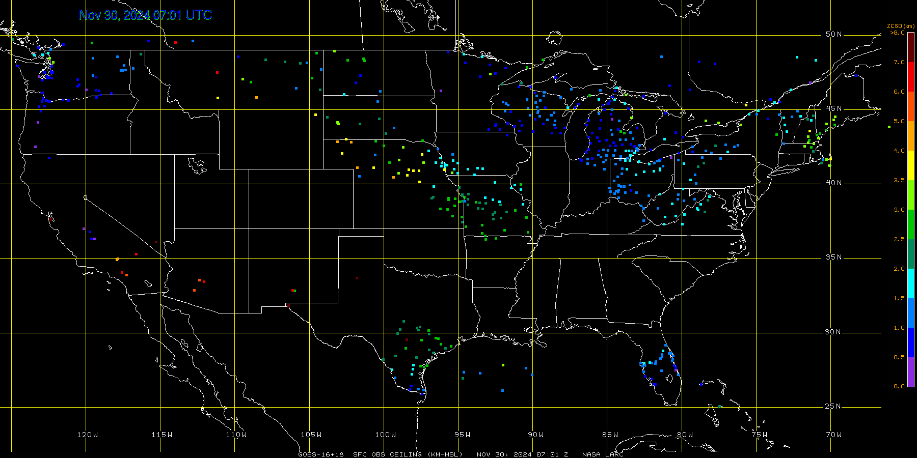Click the 85W longitude label
Screen dimensions: 917x458
(x=610, y=435)
